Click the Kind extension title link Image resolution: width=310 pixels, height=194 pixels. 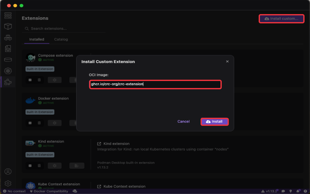click(x=116, y=144)
